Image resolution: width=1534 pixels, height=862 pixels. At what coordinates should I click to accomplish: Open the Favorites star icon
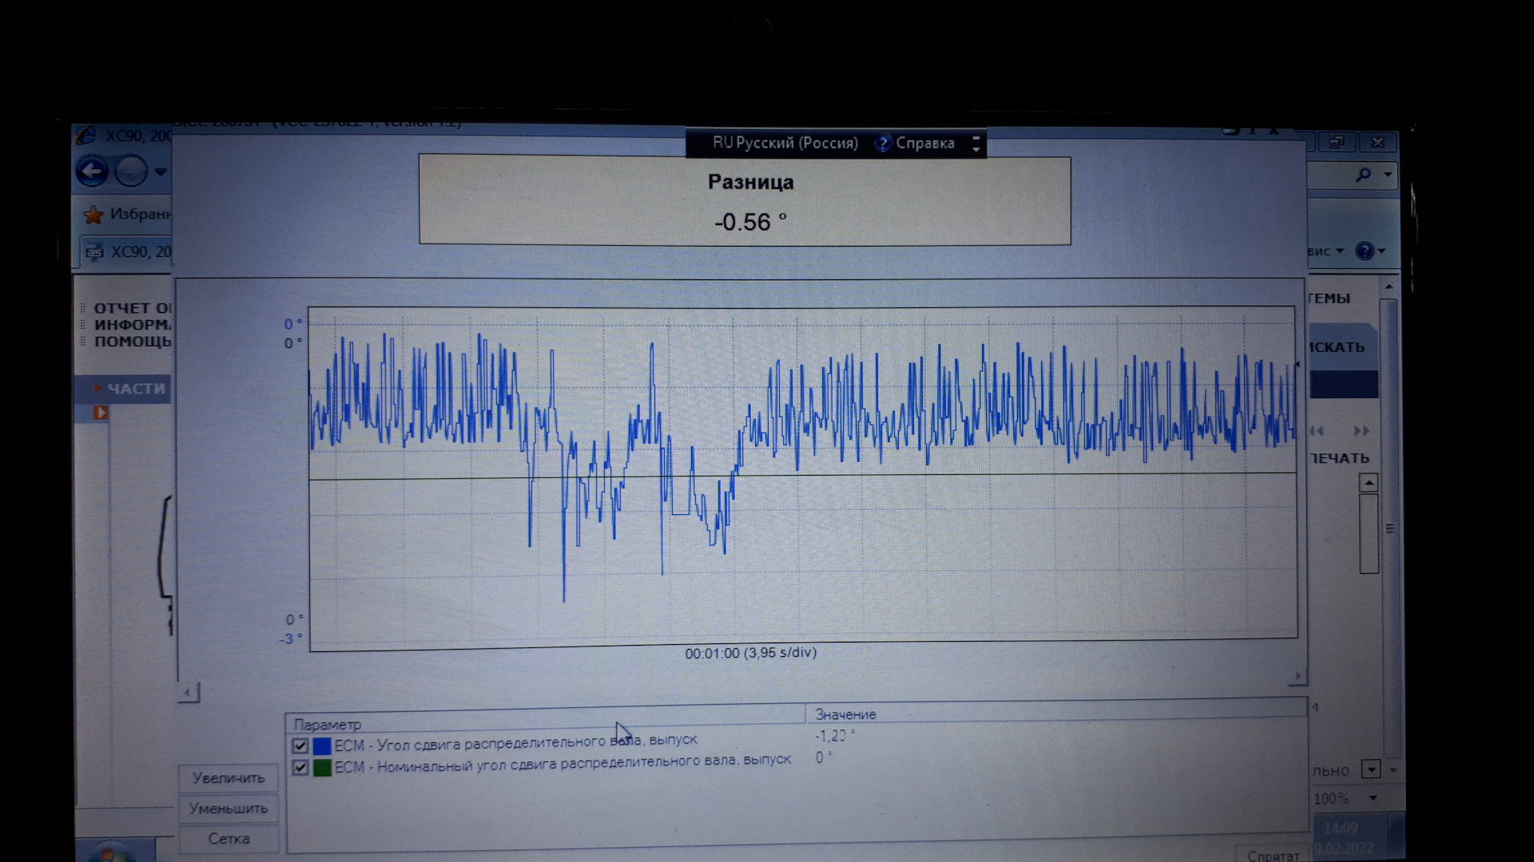[93, 215]
